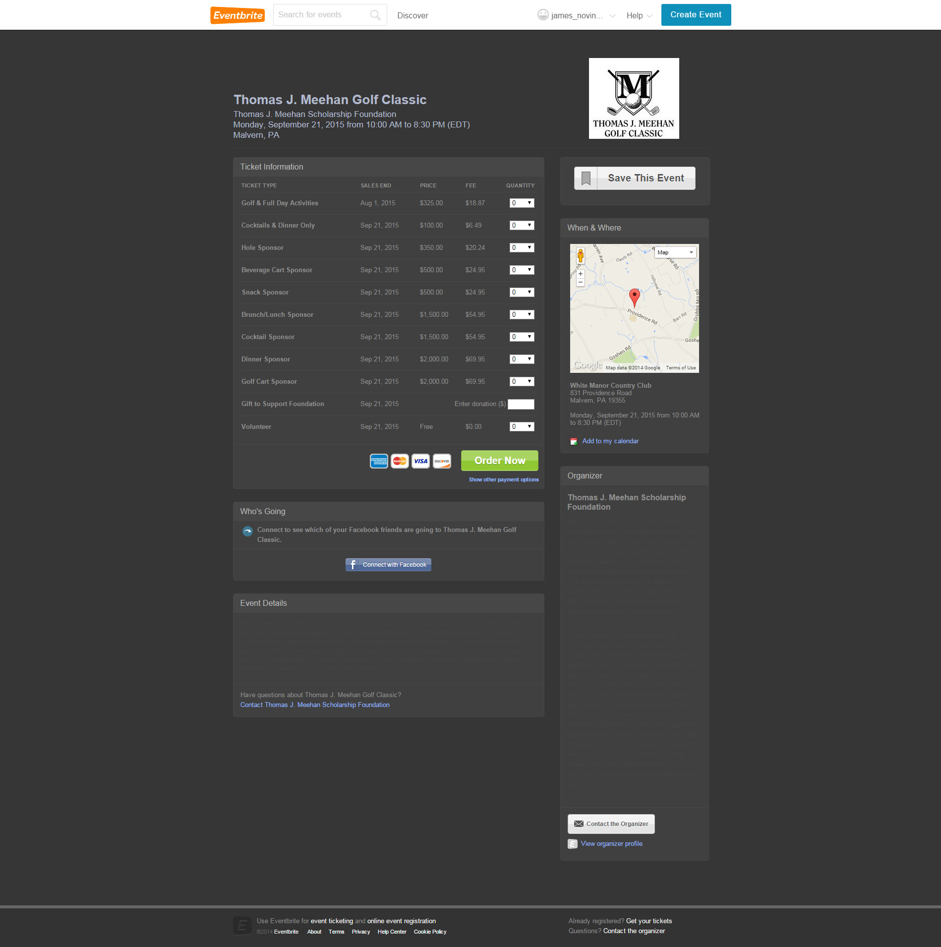Click the Eventbrite E icon by organizer profile

point(573,844)
